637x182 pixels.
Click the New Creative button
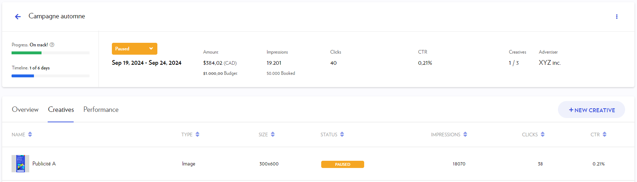click(x=591, y=110)
